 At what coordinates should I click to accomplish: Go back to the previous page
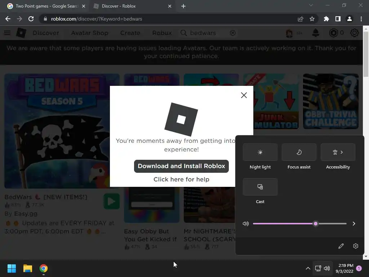click(x=8, y=19)
